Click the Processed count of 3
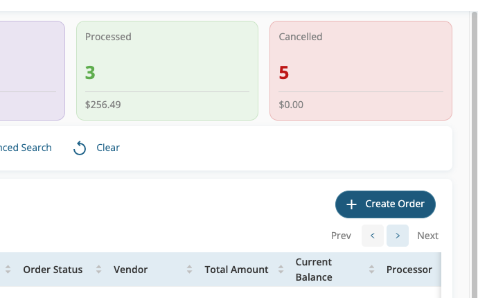Screen dimensions: 478x298 pyautogui.click(x=90, y=73)
